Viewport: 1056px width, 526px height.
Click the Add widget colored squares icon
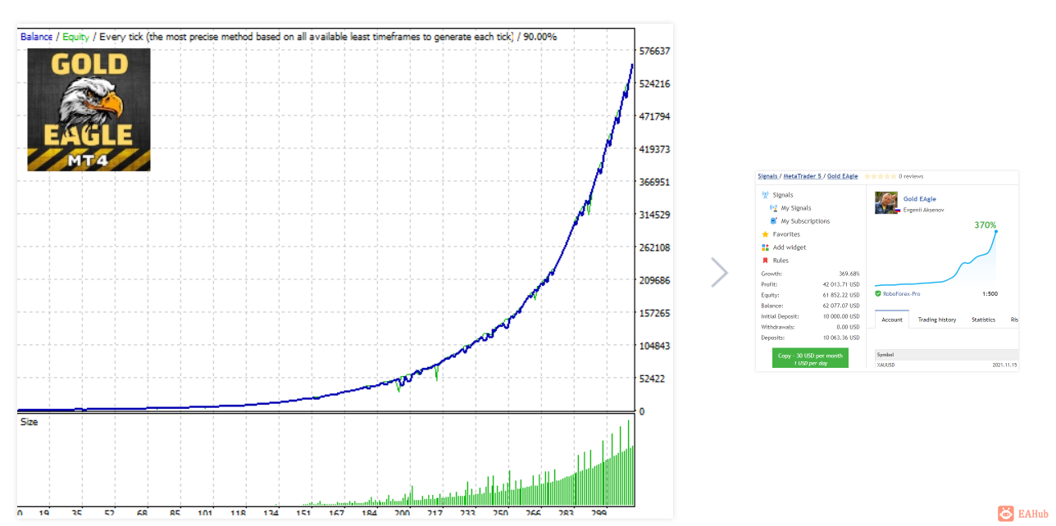pos(765,247)
